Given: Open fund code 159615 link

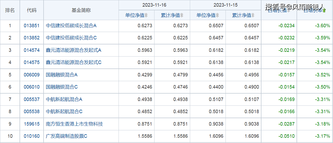Looking at the screenshot, I should [32, 124].
